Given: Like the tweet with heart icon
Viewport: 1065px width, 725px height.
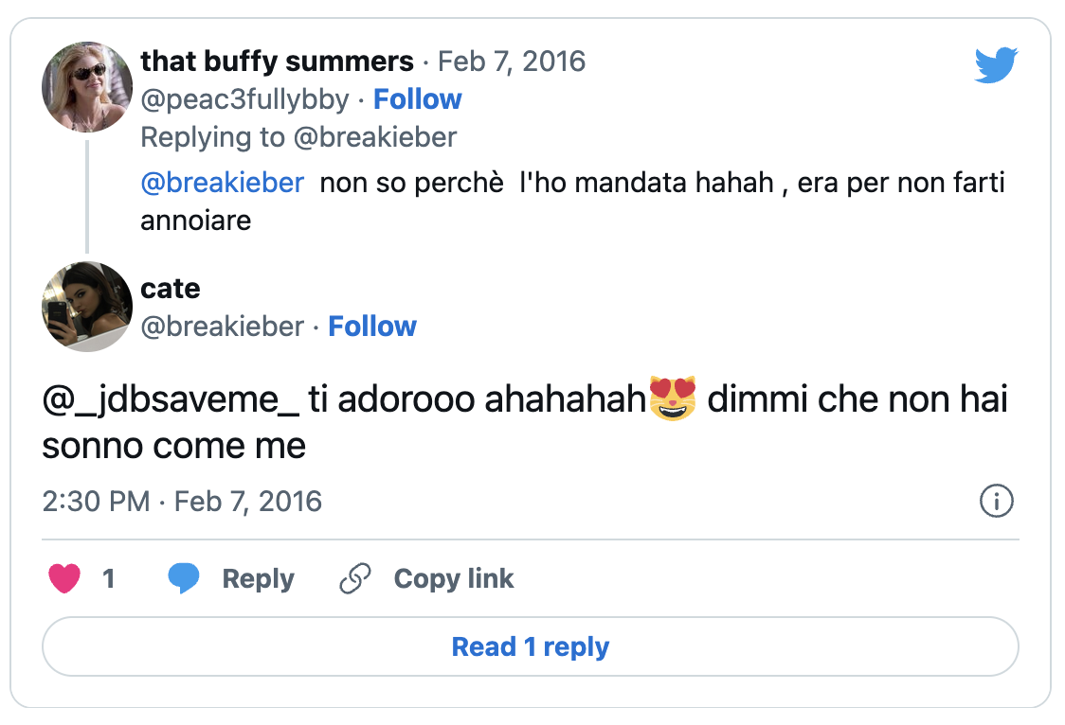Looking at the screenshot, I should [x=64, y=578].
